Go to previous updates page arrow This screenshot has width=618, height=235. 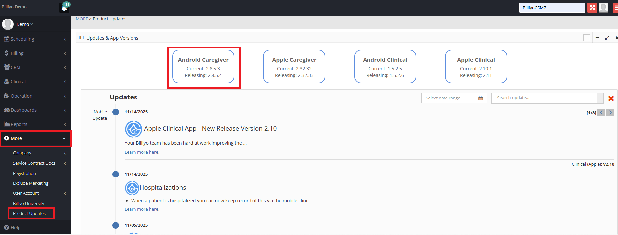(x=601, y=113)
